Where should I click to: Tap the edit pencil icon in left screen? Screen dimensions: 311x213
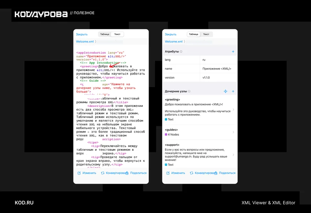(79, 173)
